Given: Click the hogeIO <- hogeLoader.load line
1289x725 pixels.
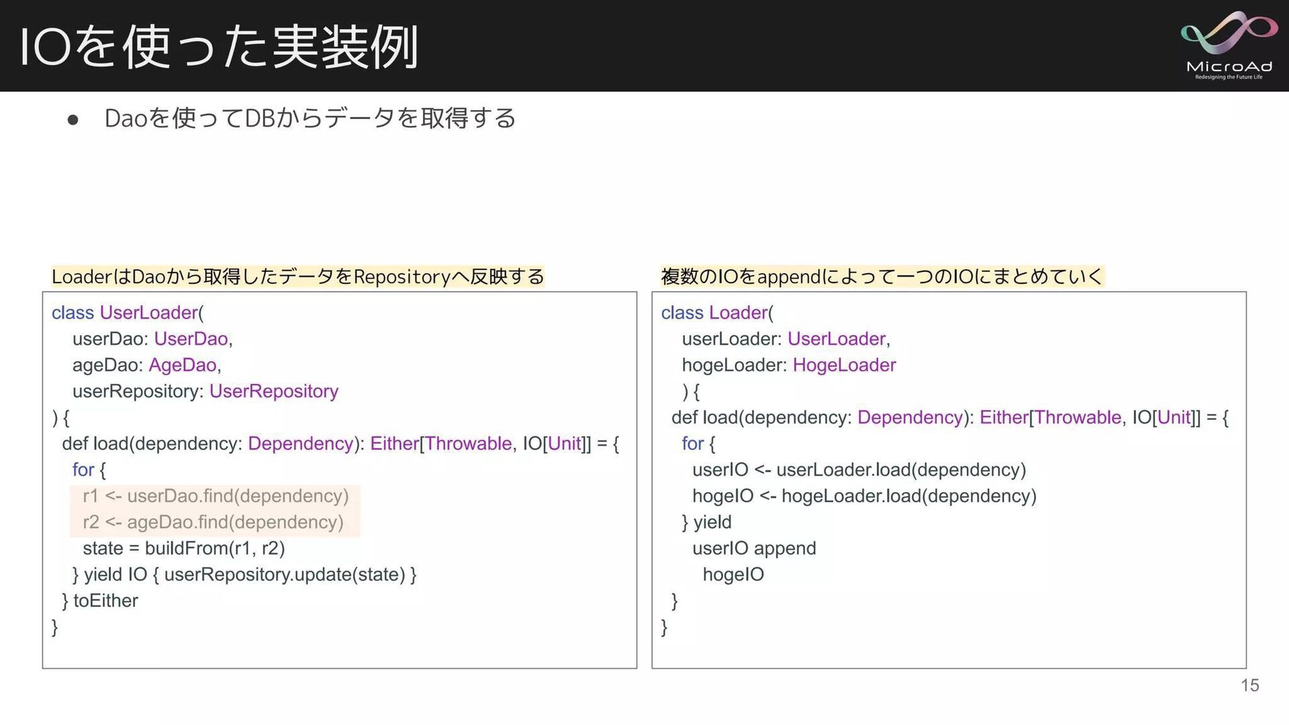Looking at the screenshot, I should point(864,496).
